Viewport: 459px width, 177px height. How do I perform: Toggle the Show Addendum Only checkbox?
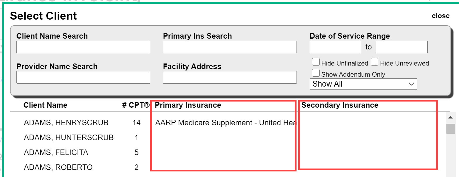316,73
